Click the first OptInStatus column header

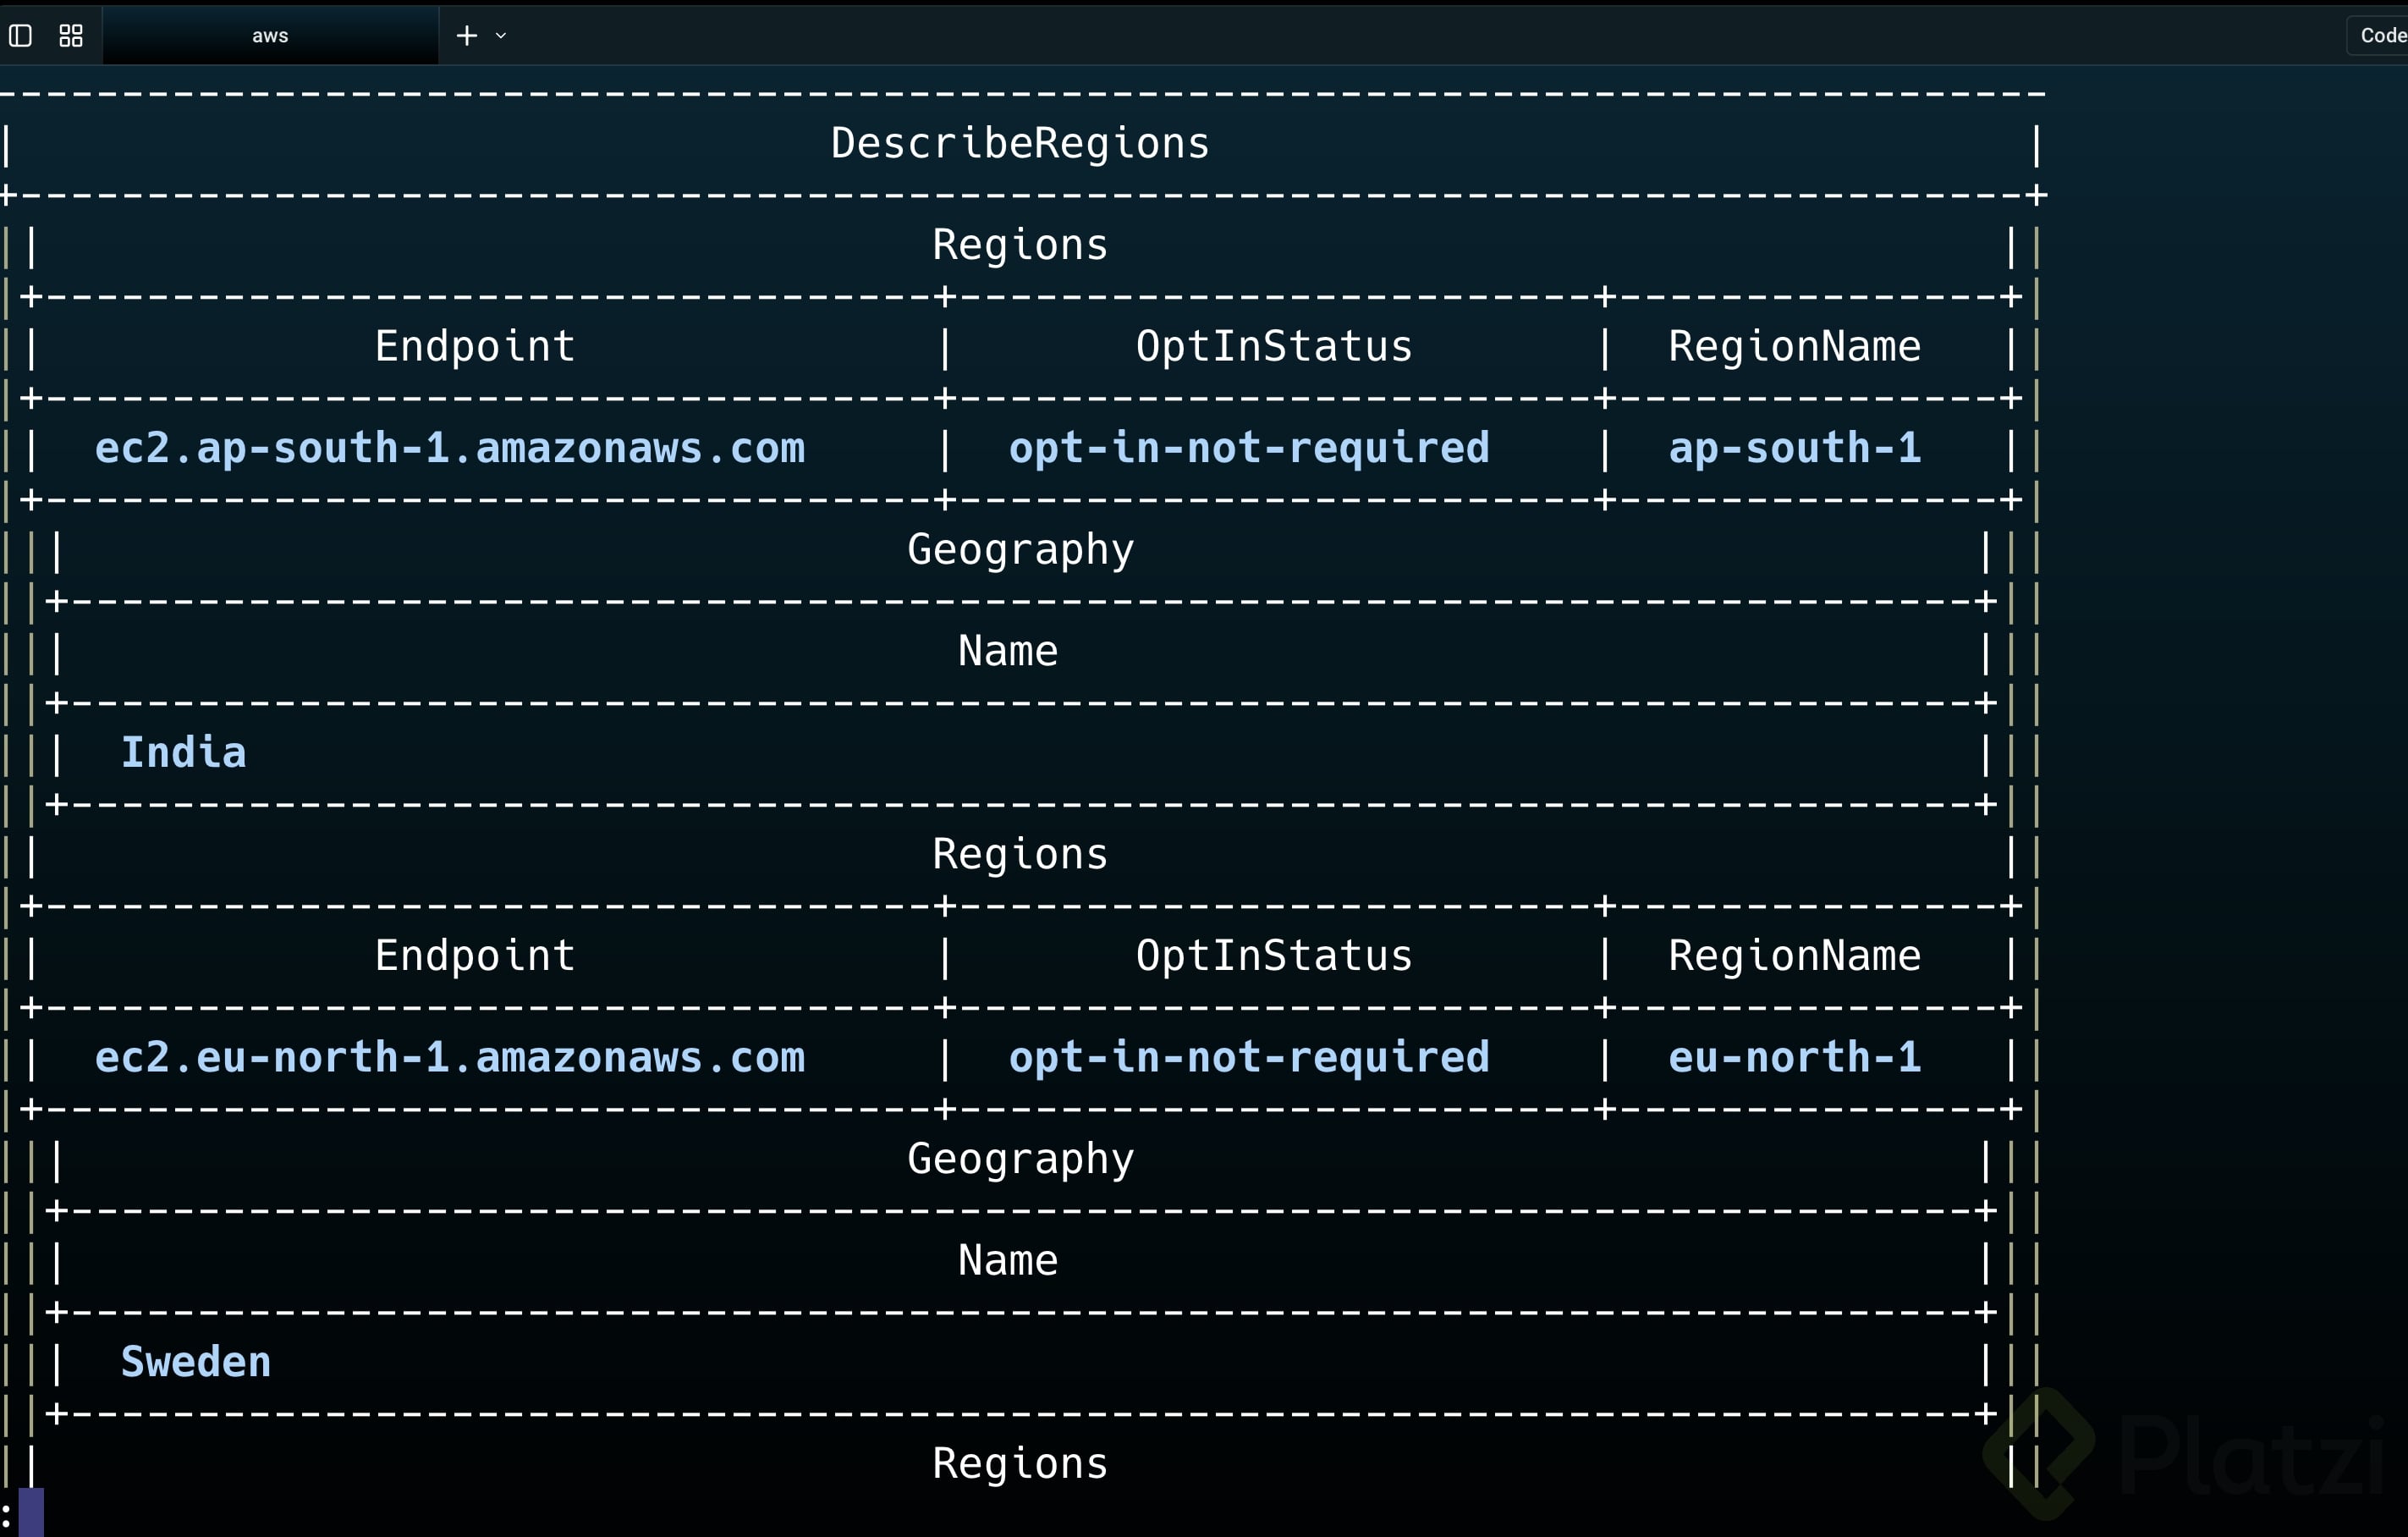[1273, 347]
